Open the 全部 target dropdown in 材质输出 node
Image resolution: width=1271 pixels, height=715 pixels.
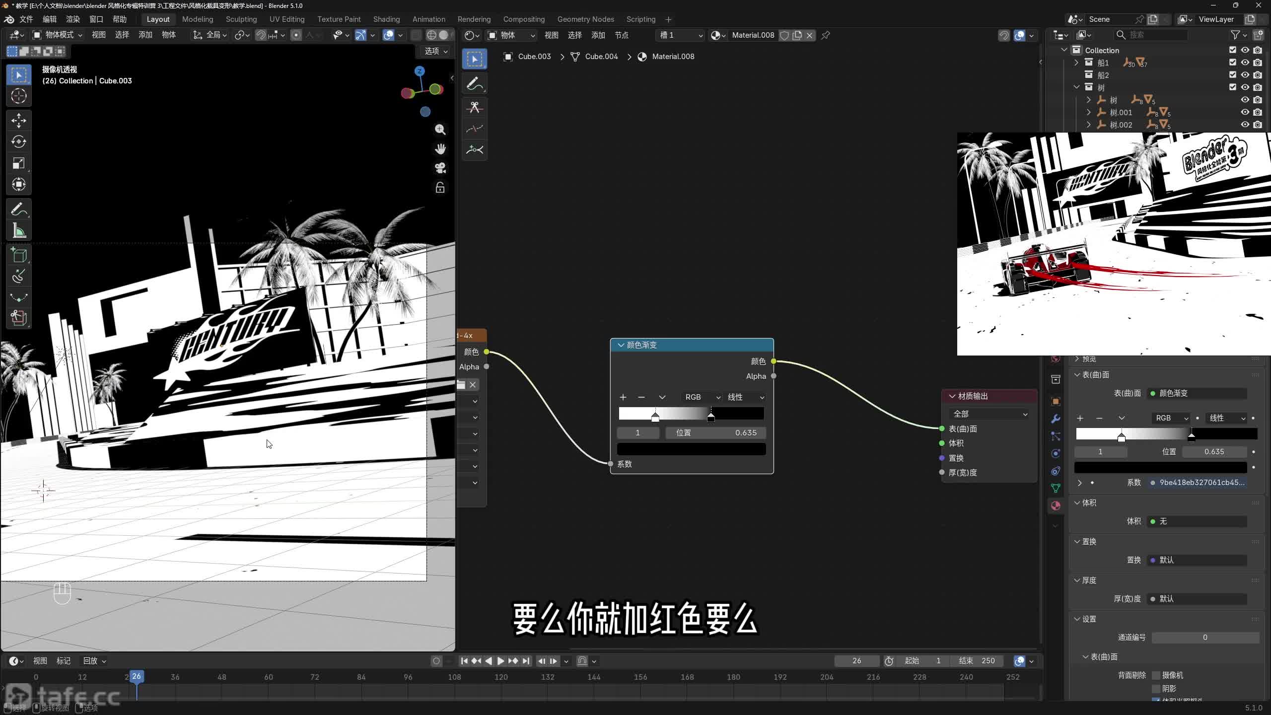click(x=989, y=414)
